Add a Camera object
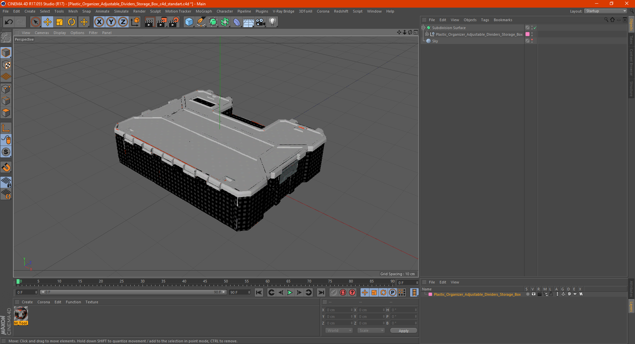Viewport: 635px width, 344px height. click(261, 22)
